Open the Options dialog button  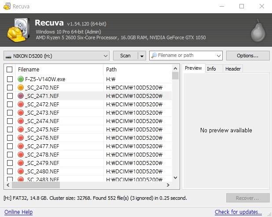coord(248,56)
